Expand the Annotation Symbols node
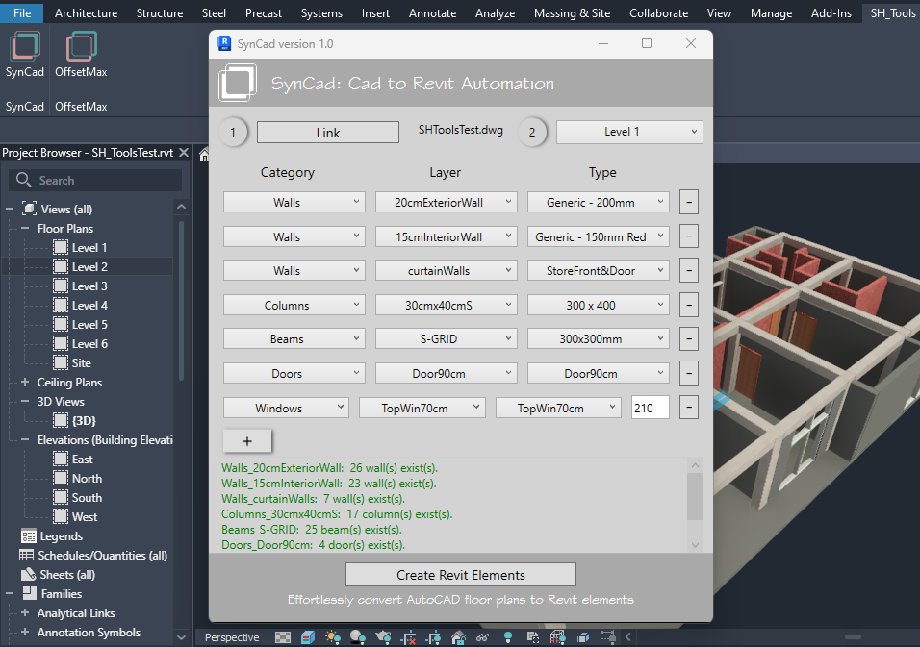Image resolution: width=920 pixels, height=647 pixels. pos(25,632)
